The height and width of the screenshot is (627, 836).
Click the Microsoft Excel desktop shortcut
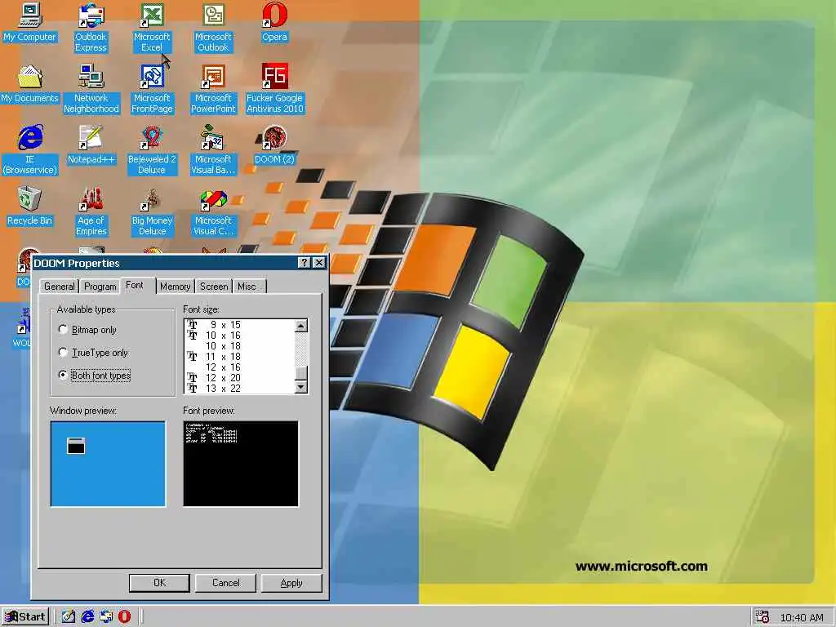[x=152, y=28]
